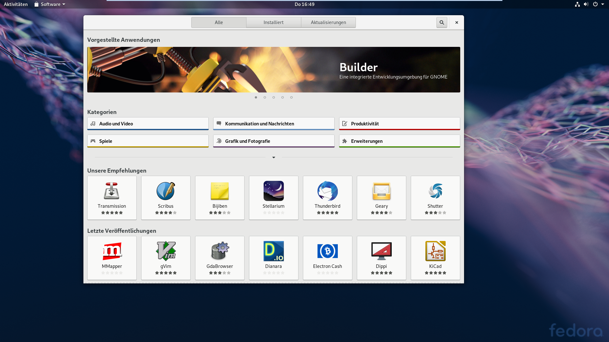Viewport: 609px width, 342px height.
Task: Open the Shutter aperture icon
Action: pyautogui.click(x=435, y=191)
